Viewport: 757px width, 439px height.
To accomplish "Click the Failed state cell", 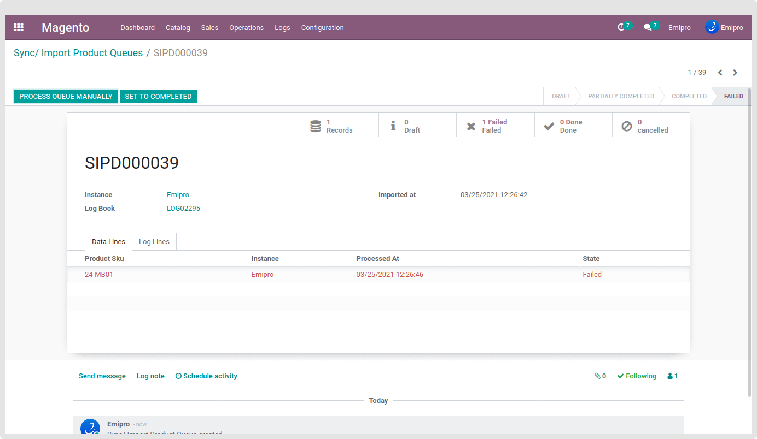I will [592, 275].
